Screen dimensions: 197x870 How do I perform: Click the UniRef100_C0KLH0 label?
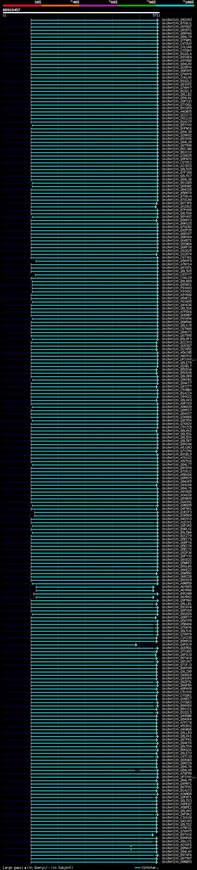click(176, 78)
